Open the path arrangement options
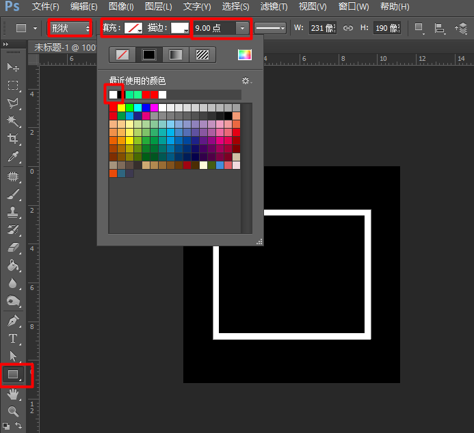The width and height of the screenshot is (474, 433). click(461, 29)
